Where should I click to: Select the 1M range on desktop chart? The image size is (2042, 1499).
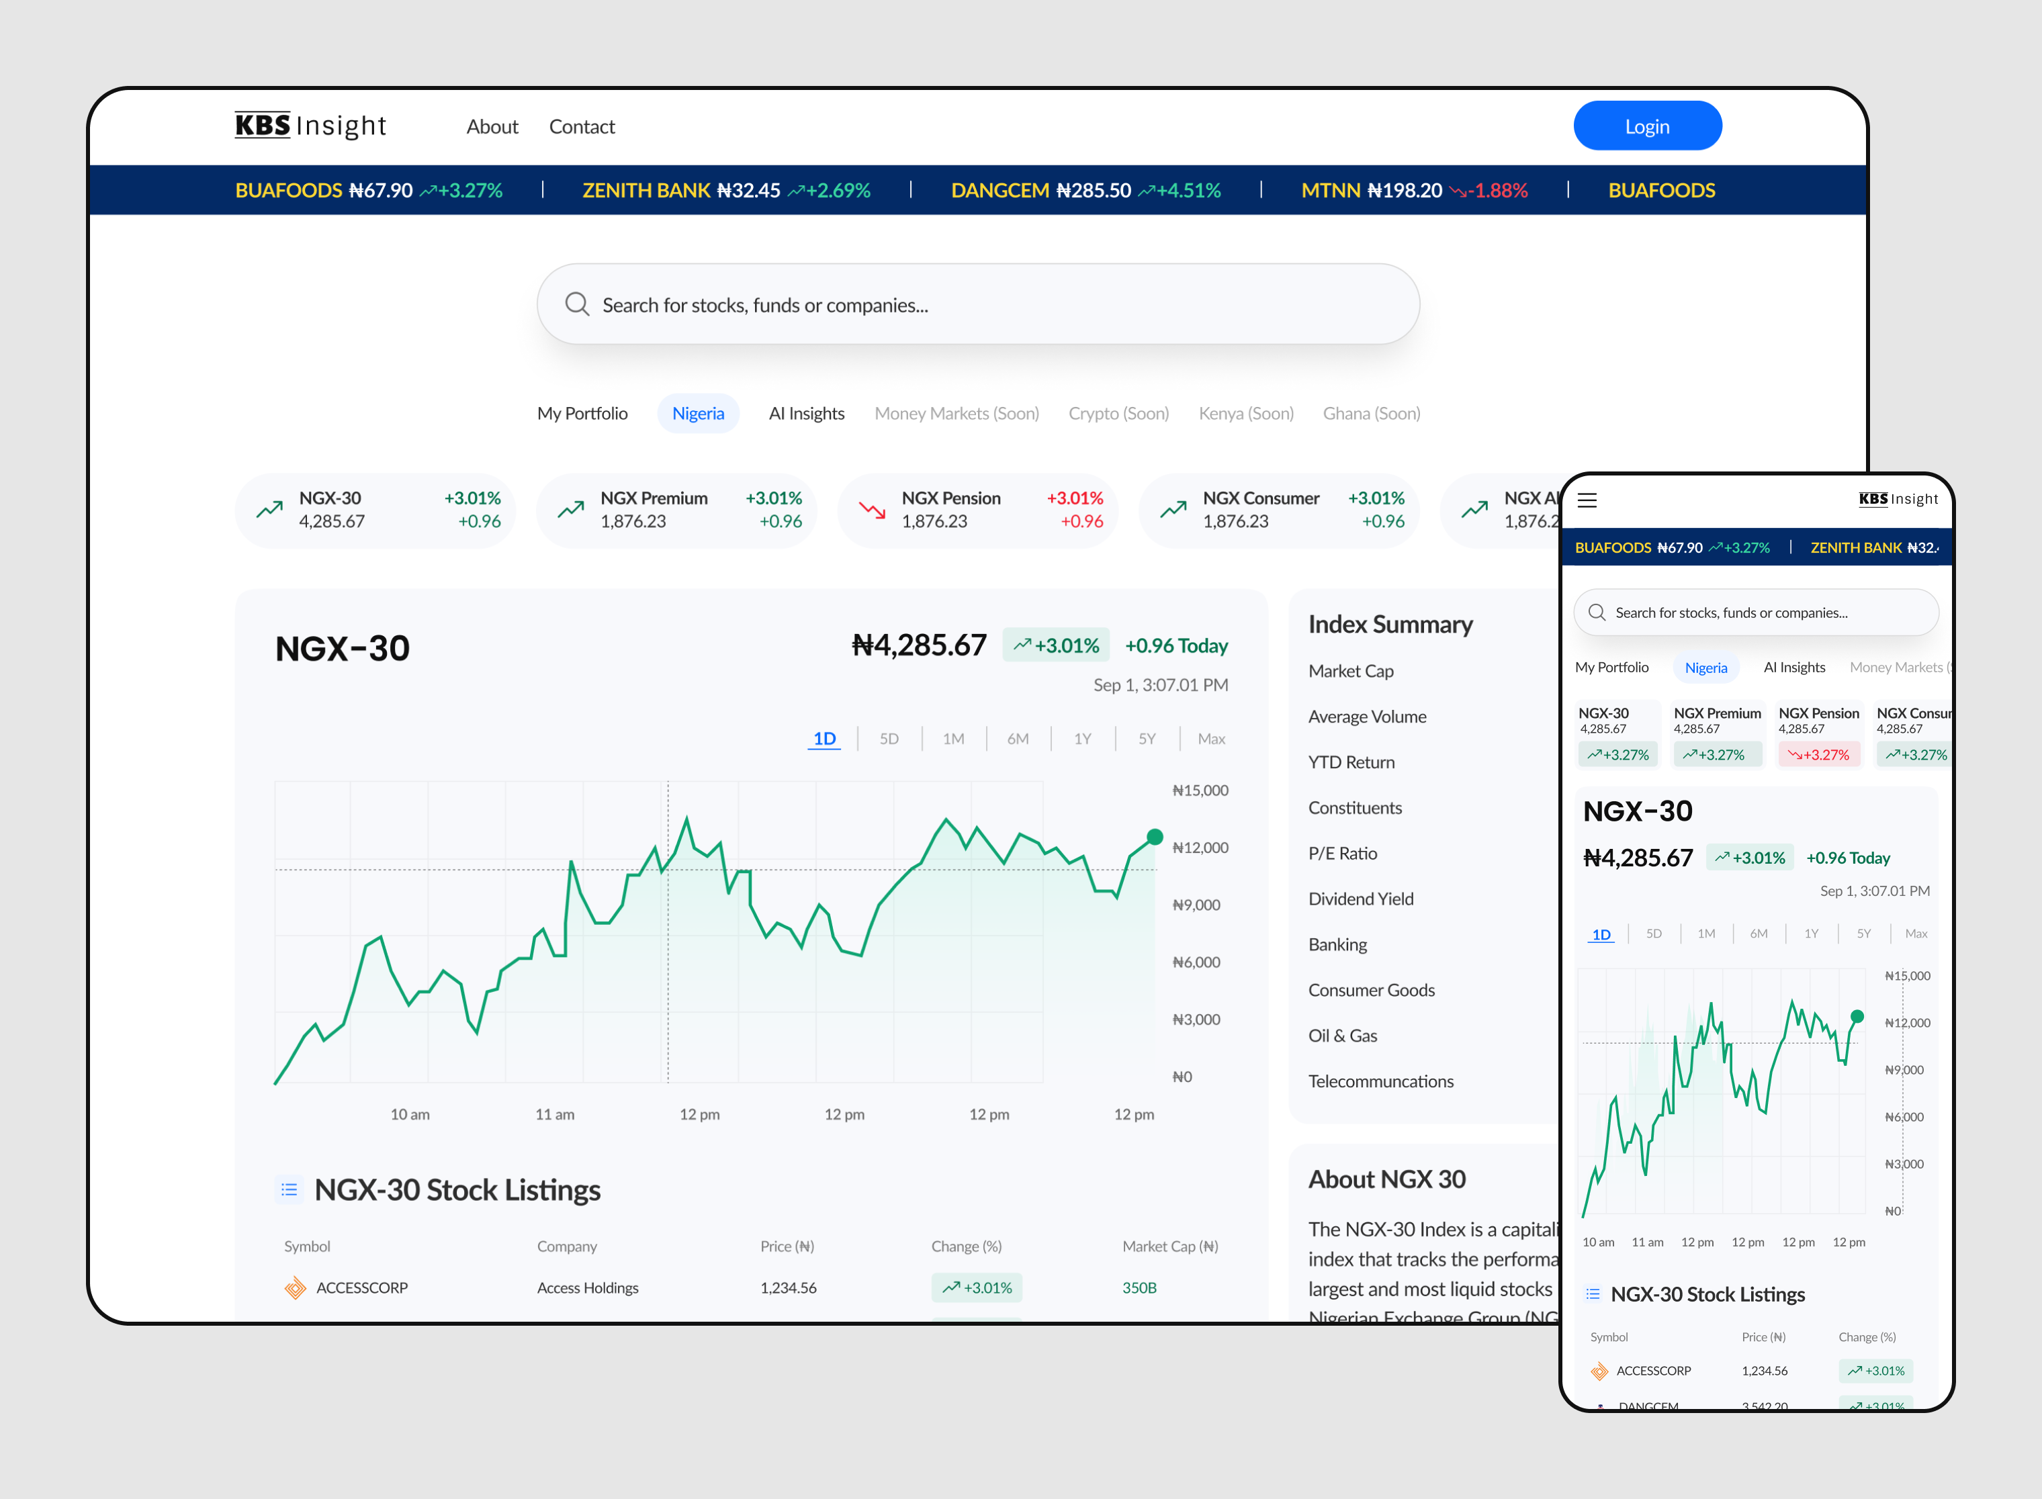coord(953,739)
